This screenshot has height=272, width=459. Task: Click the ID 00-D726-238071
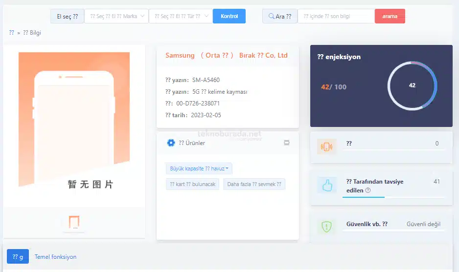pyautogui.click(x=198, y=103)
